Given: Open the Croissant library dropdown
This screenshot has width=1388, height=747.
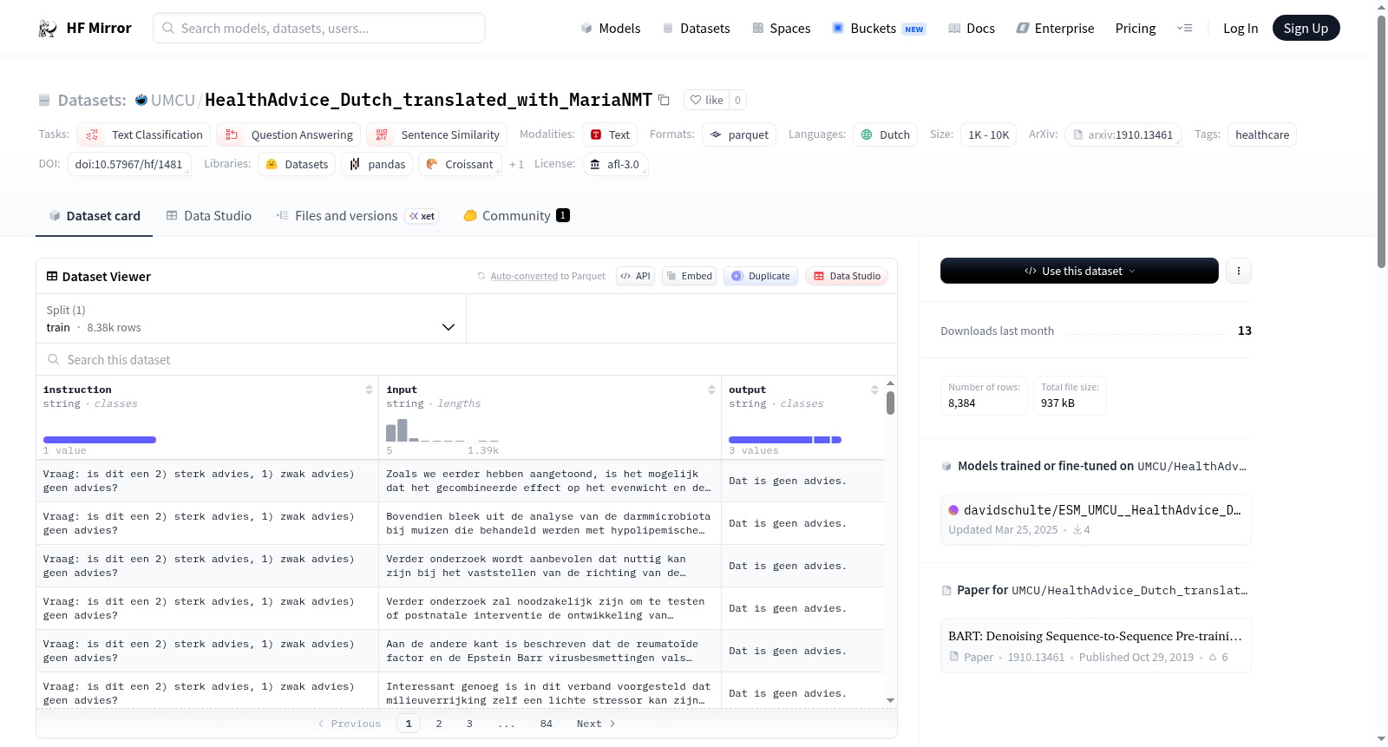Looking at the screenshot, I should (x=460, y=164).
